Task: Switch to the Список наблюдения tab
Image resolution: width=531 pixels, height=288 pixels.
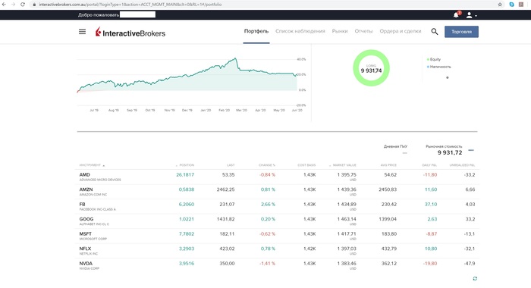Action: pos(300,31)
